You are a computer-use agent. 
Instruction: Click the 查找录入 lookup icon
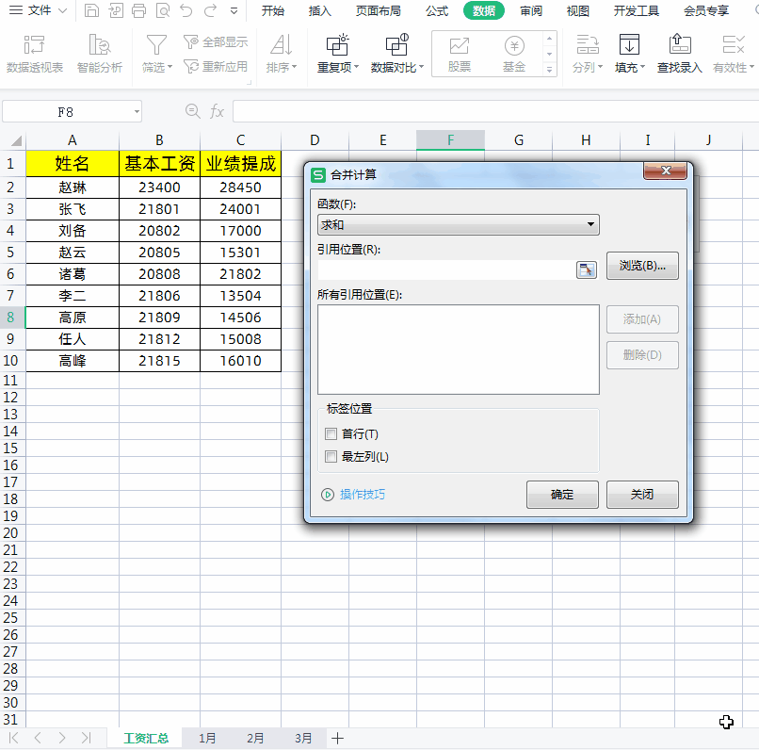pos(680,44)
